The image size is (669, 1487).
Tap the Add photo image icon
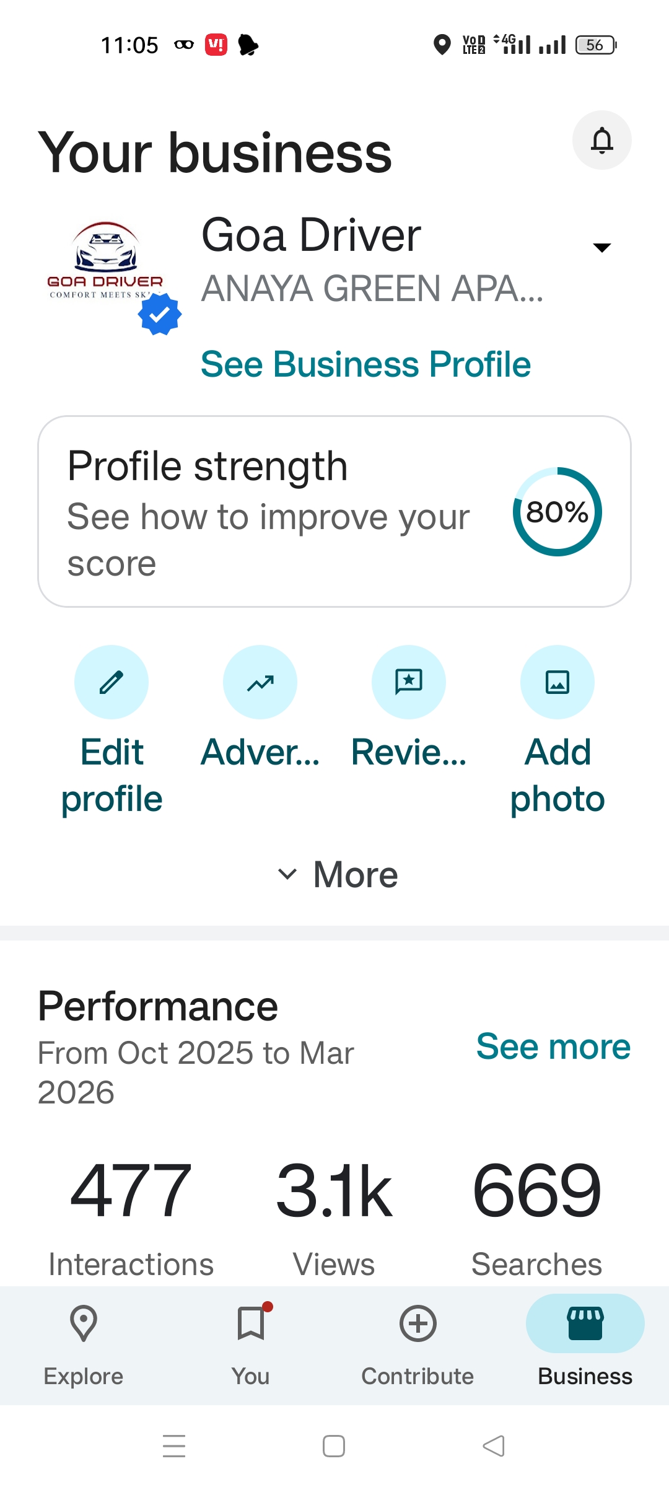pyautogui.click(x=557, y=682)
